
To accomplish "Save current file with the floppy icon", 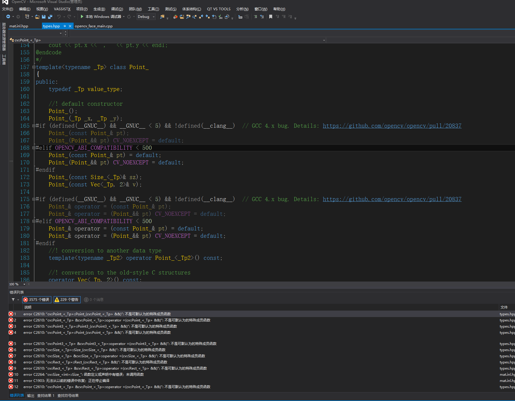I will coord(44,17).
